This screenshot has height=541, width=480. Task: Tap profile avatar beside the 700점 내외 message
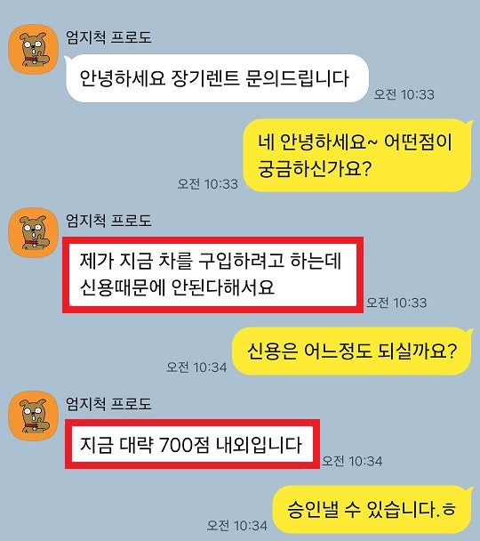point(33,416)
